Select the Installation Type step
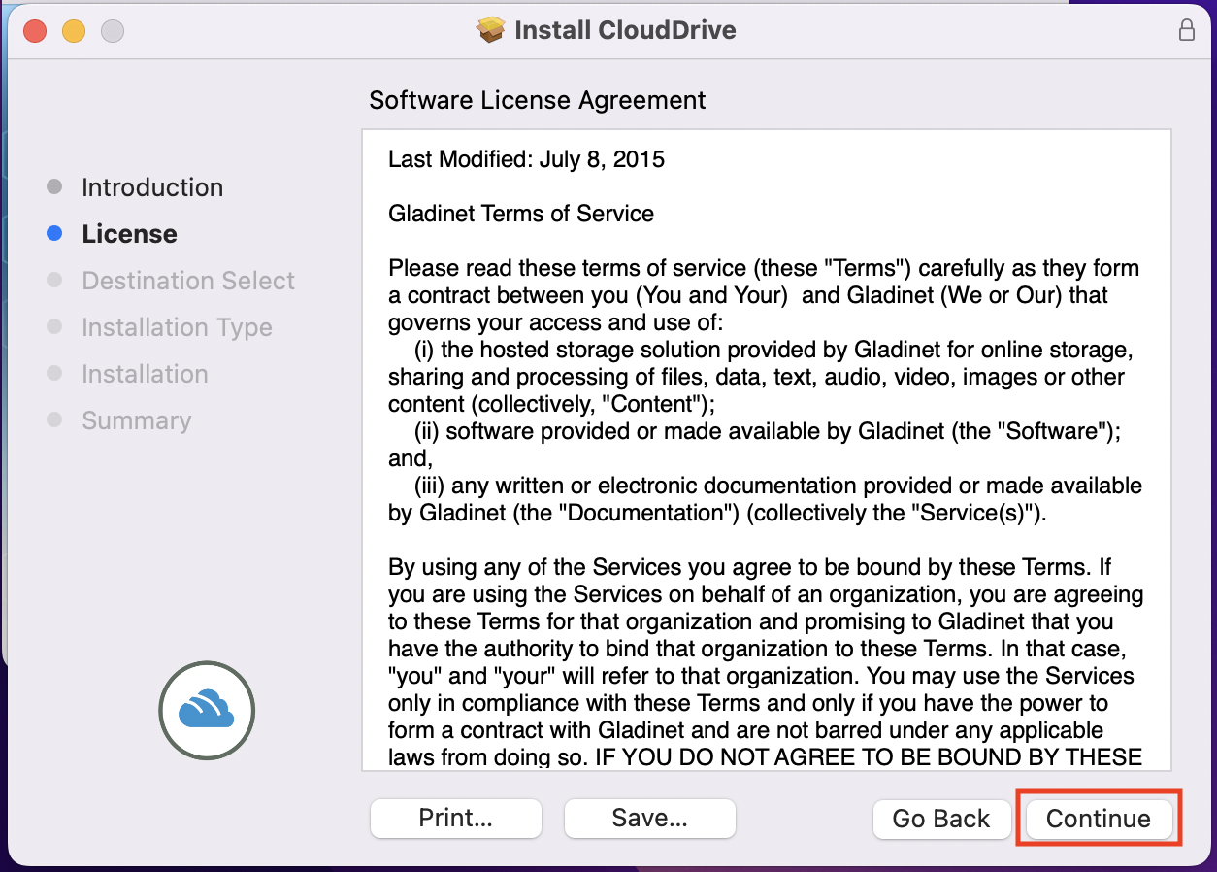 [177, 327]
